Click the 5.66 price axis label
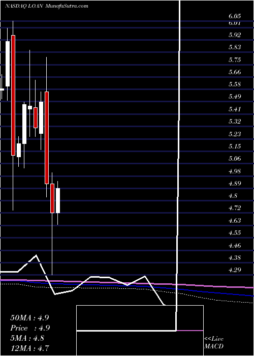The image size is (254, 356). tap(235, 72)
